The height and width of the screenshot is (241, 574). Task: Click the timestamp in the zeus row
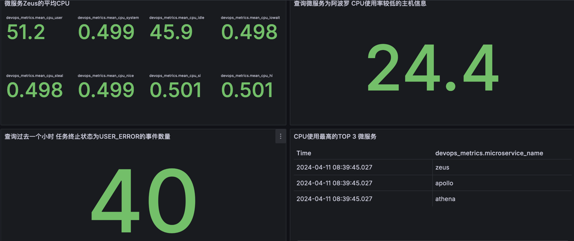[334, 167]
